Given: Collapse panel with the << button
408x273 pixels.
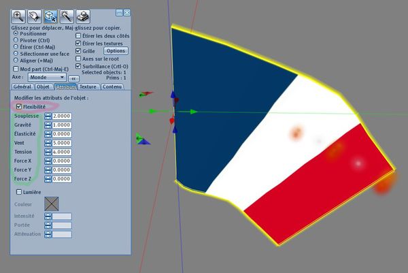Looking at the screenshot, I should (73, 78).
